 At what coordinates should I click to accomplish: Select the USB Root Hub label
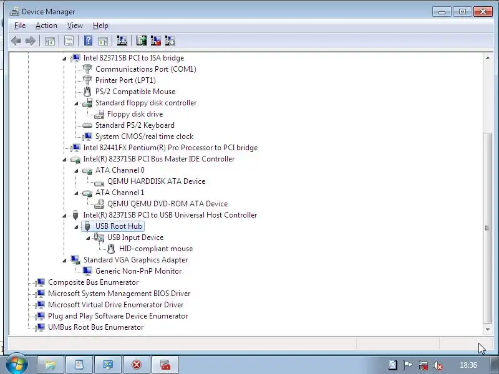[119, 226]
